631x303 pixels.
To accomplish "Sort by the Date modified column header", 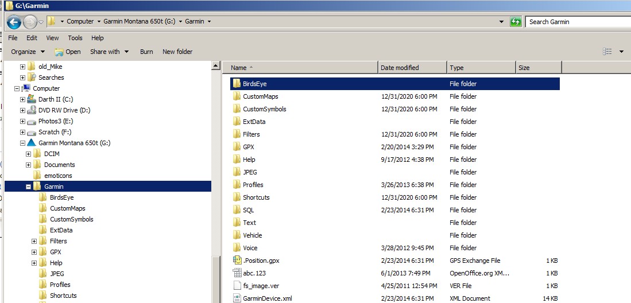I will pyautogui.click(x=412, y=68).
